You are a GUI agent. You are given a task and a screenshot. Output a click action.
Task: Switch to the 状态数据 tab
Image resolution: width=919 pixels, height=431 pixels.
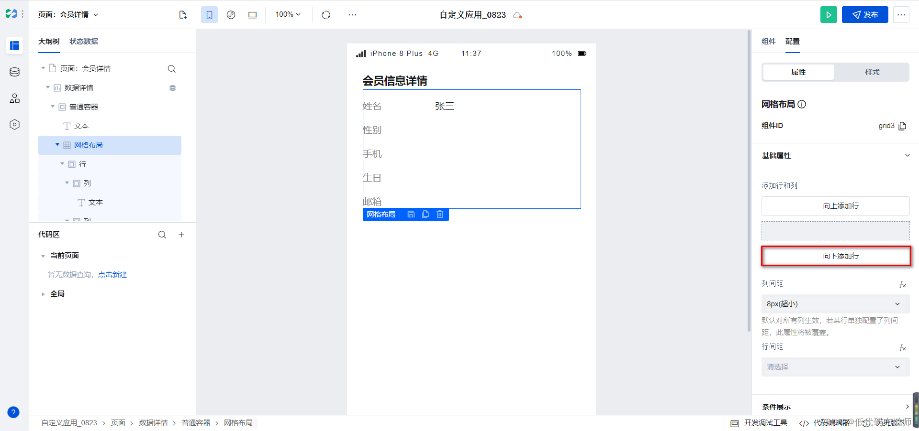[84, 42]
